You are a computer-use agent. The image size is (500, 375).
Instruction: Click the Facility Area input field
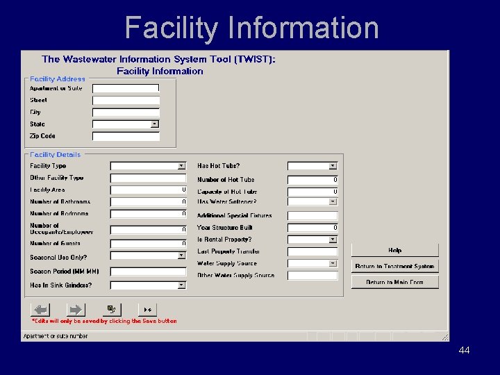click(x=149, y=190)
